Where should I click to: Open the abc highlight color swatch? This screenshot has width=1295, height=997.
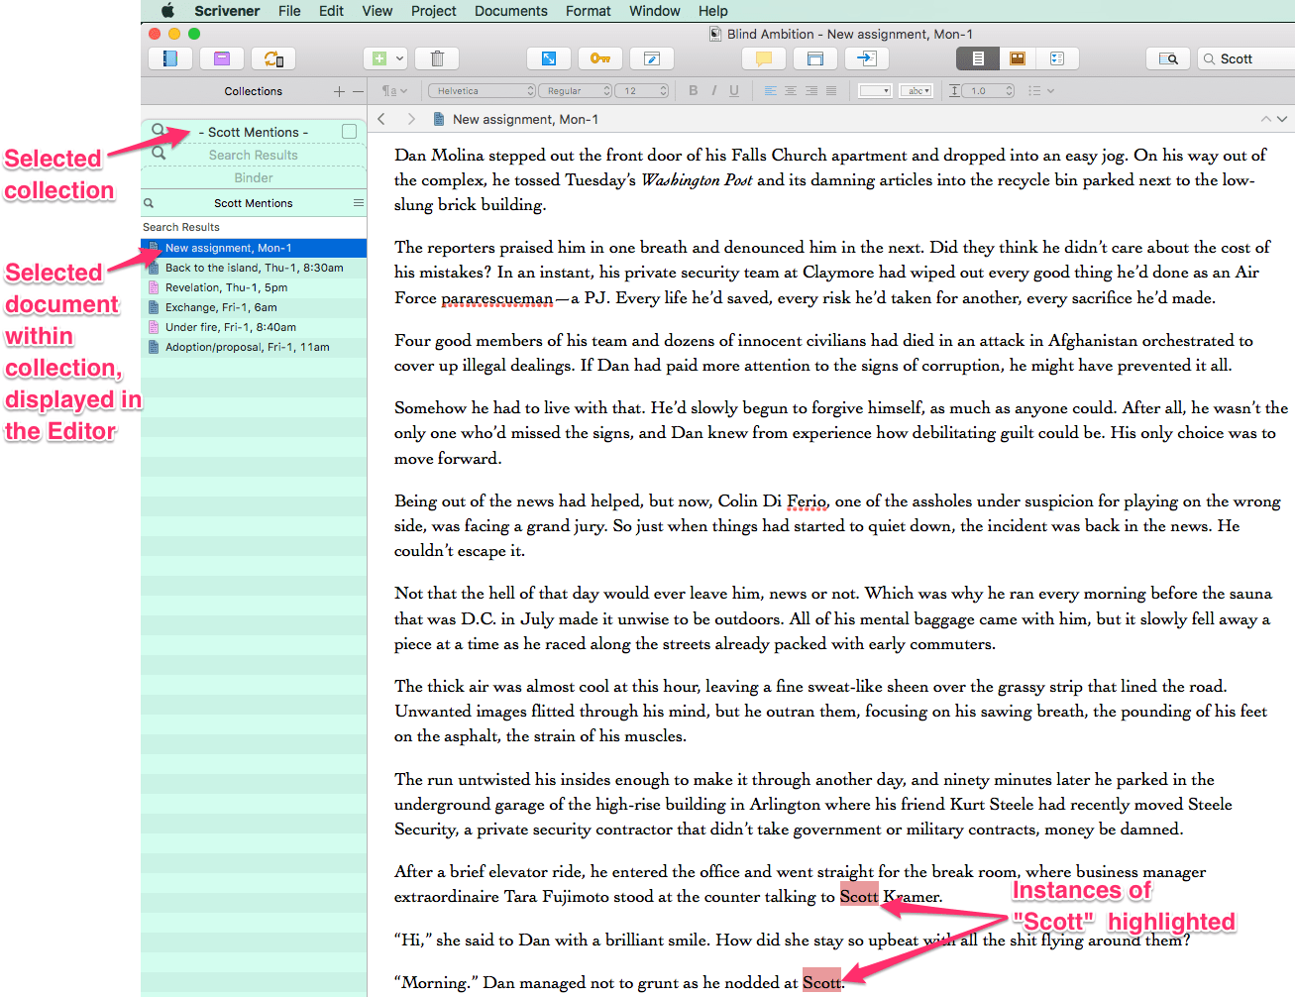[x=917, y=91]
